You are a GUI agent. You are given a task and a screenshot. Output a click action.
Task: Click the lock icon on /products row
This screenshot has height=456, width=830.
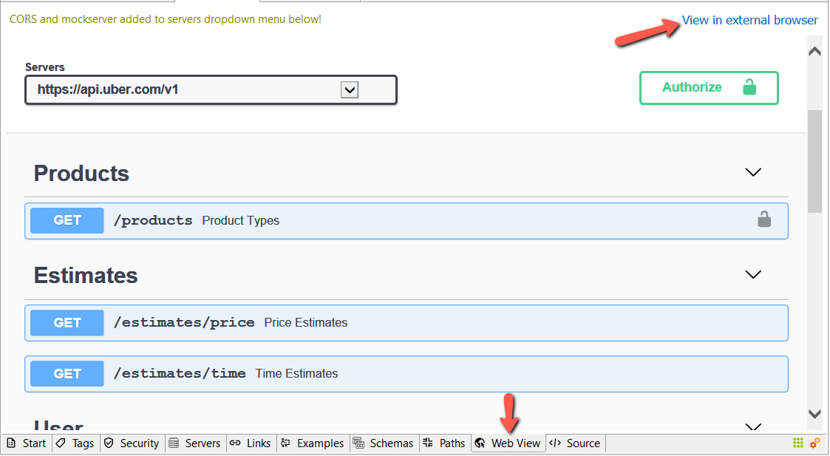click(763, 219)
